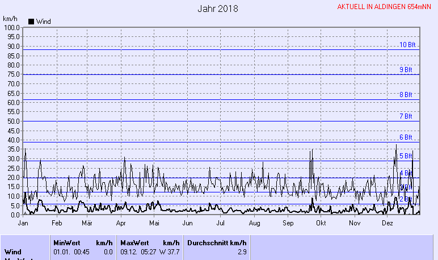Screen dimensions: 438x260
Task: Click the Durchschnitt km/h column header
Action: click(x=216, y=242)
